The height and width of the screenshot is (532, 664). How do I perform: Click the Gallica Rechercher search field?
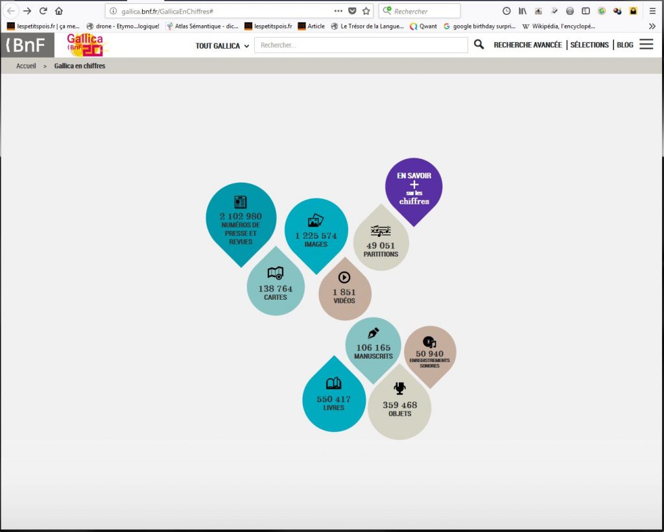(361, 45)
